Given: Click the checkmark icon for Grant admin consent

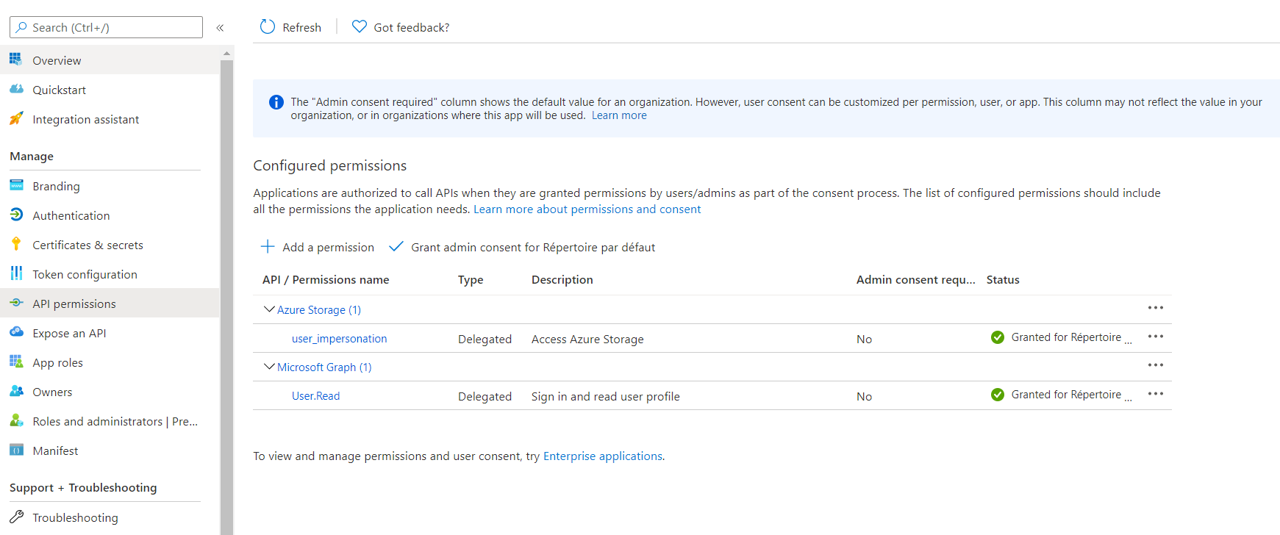Looking at the screenshot, I should [396, 246].
